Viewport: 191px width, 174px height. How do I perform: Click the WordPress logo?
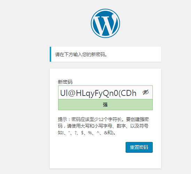click(x=105, y=23)
